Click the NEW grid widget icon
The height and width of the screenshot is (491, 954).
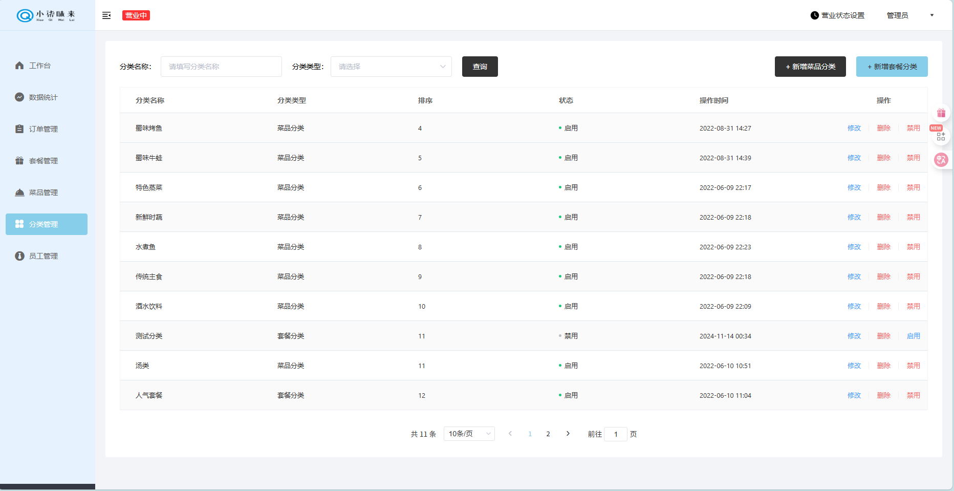pos(941,136)
